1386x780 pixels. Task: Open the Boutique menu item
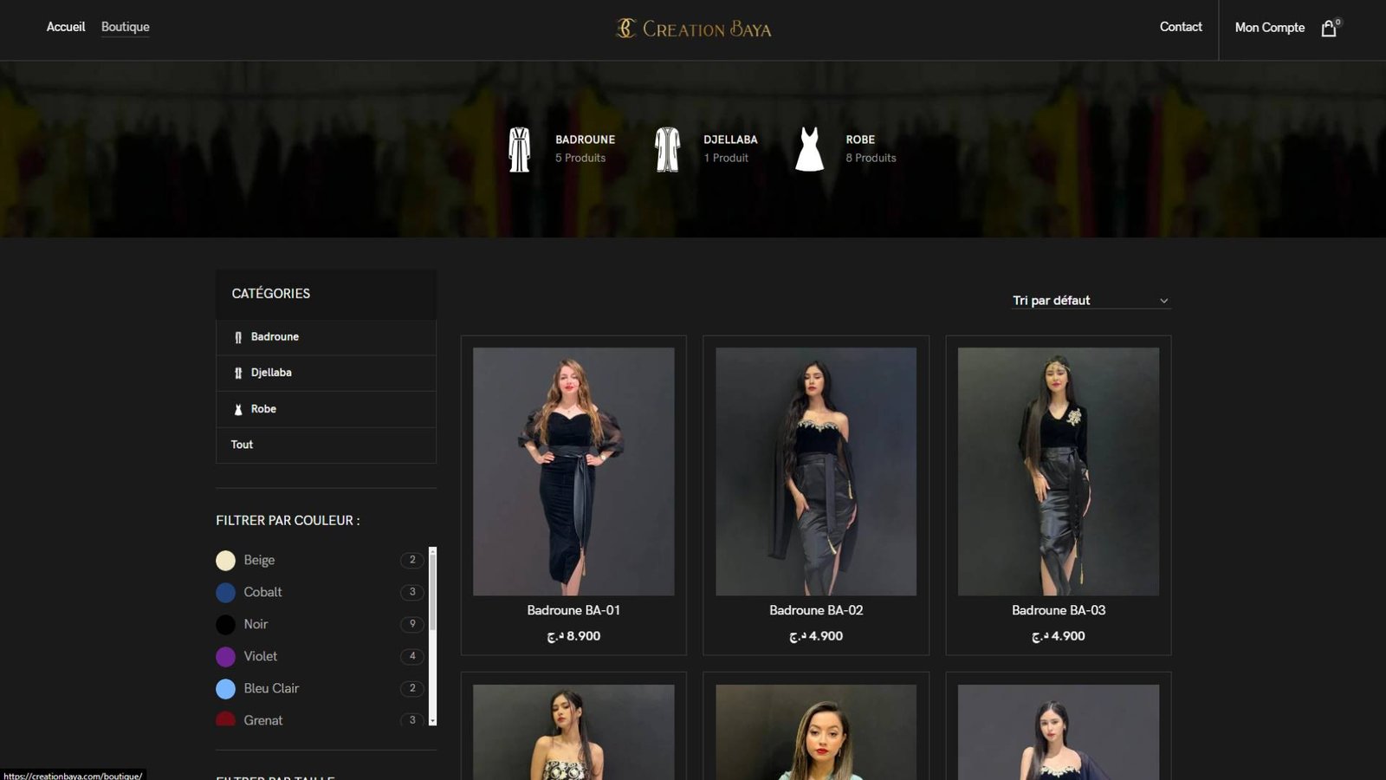coord(125,27)
